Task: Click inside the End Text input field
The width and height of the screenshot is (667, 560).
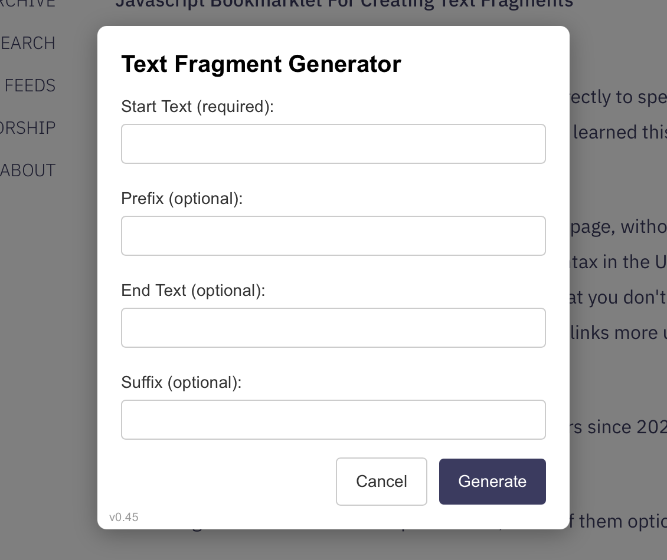Action: coord(333,327)
